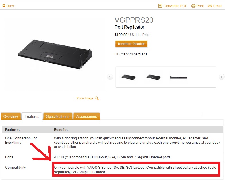Select the first port replicator thumbnail
Screen dimensions: 225x180
pos(129,77)
